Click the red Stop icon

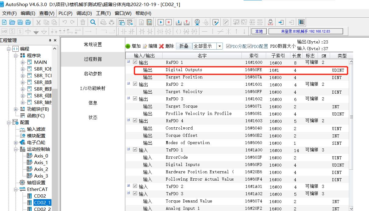click(168, 22)
